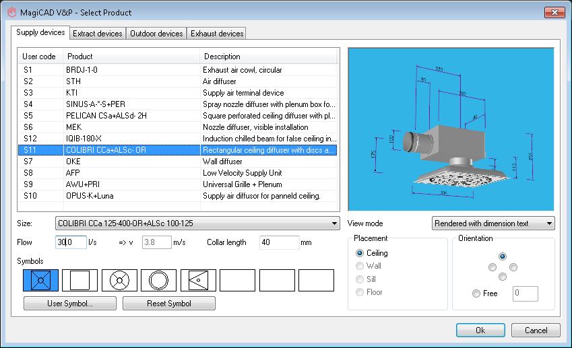
Task: Sort by Product column header
Action: (131, 57)
